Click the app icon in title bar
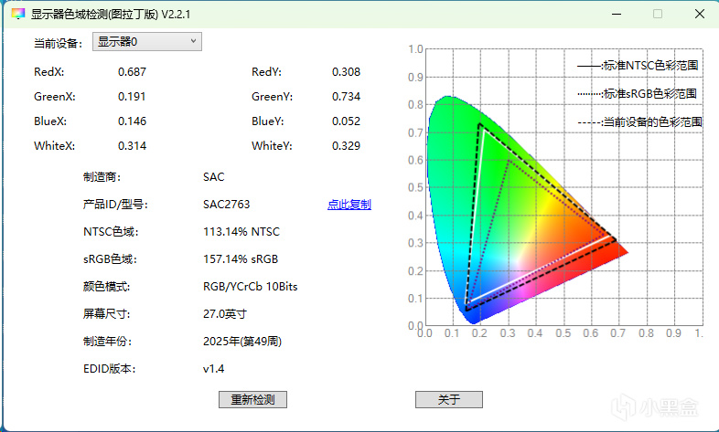719x432 pixels. tap(17, 14)
